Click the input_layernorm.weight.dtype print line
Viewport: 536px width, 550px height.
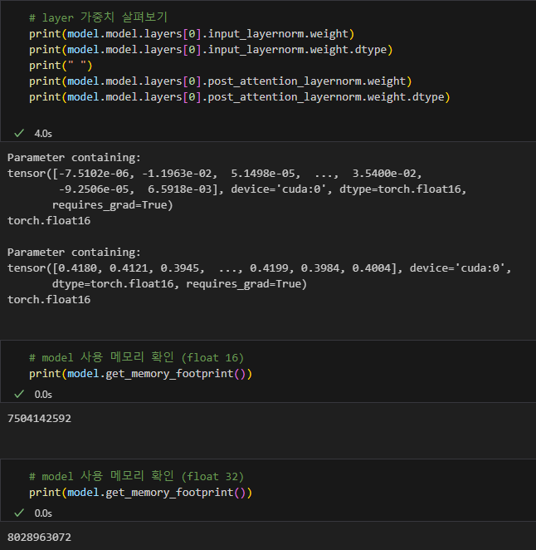[211, 50]
